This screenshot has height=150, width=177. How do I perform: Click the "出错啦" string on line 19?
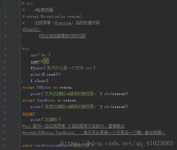click(51, 119)
